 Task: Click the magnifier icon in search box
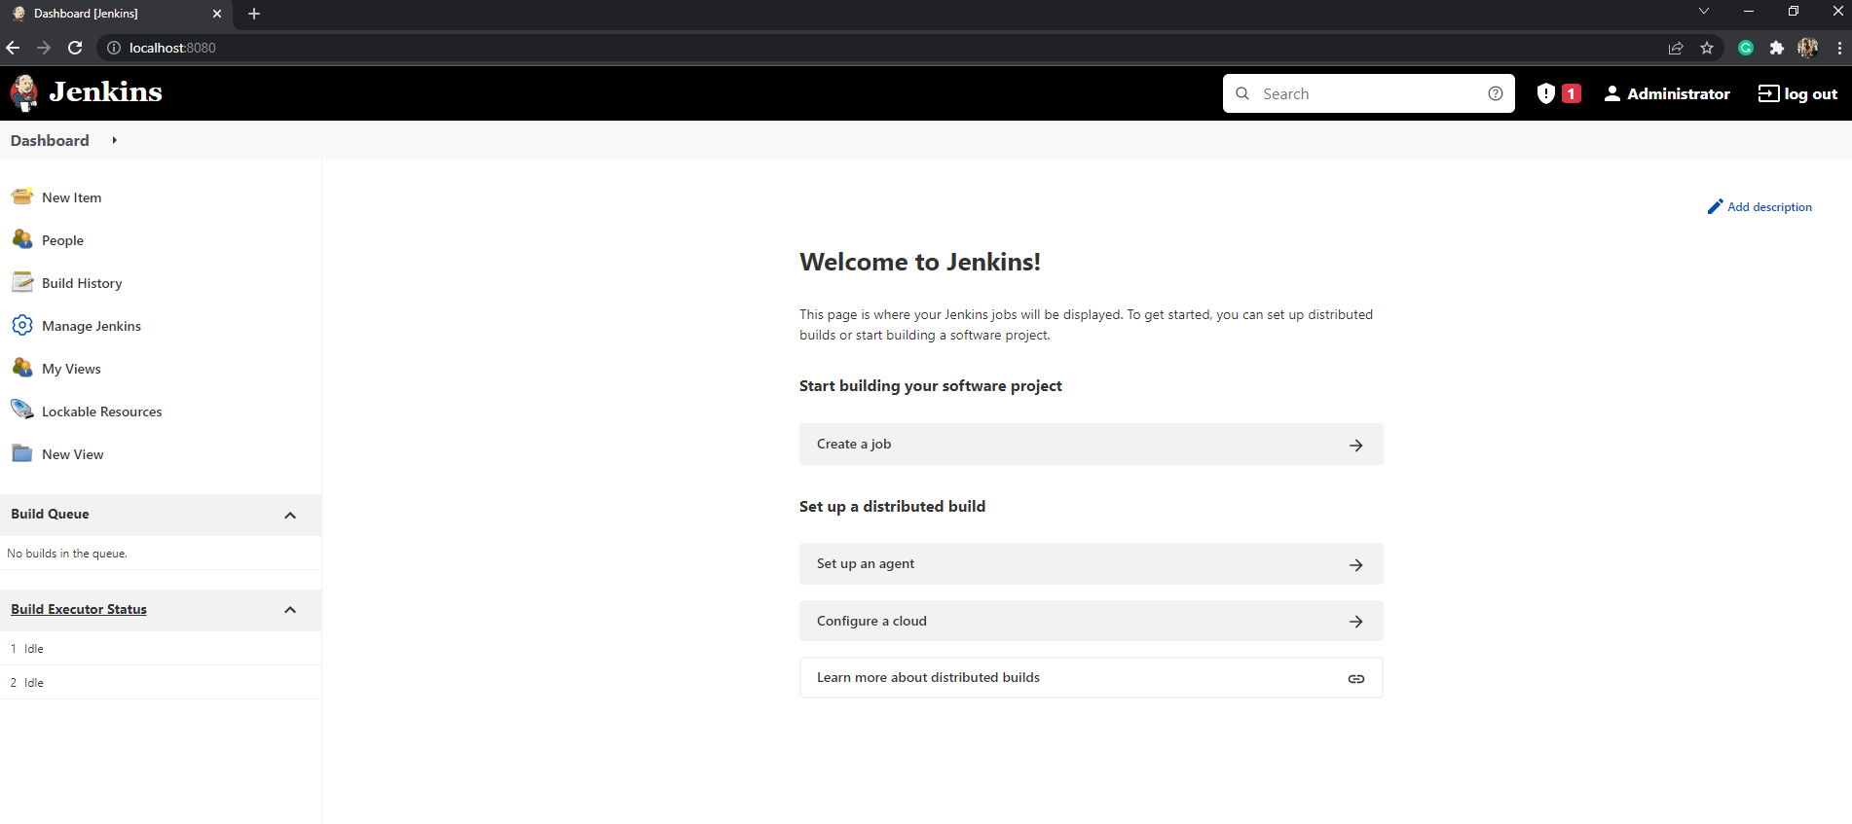1242,93
